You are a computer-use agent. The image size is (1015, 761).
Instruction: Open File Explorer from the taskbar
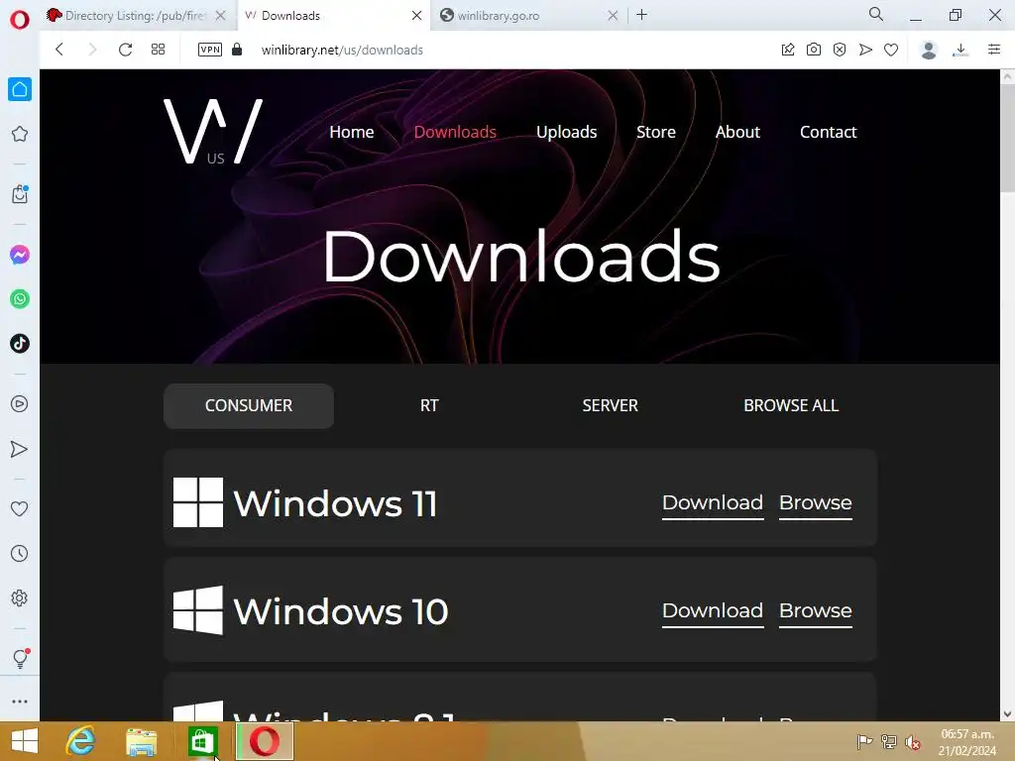click(141, 742)
